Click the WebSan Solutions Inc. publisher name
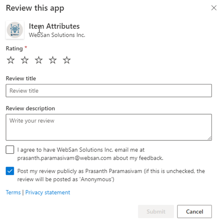Viewport: 223px width, 223px height. tap(57, 35)
